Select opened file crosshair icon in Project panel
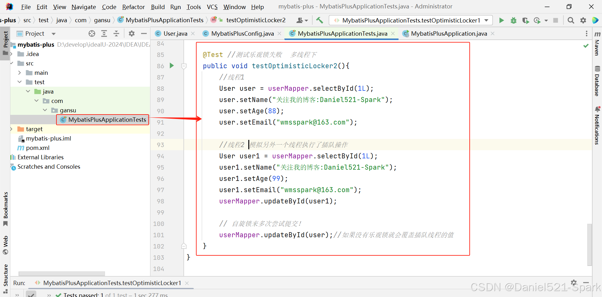 click(x=92, y=33)
